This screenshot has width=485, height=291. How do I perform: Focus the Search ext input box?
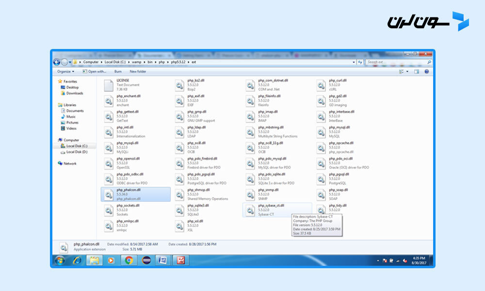[398, 62]
